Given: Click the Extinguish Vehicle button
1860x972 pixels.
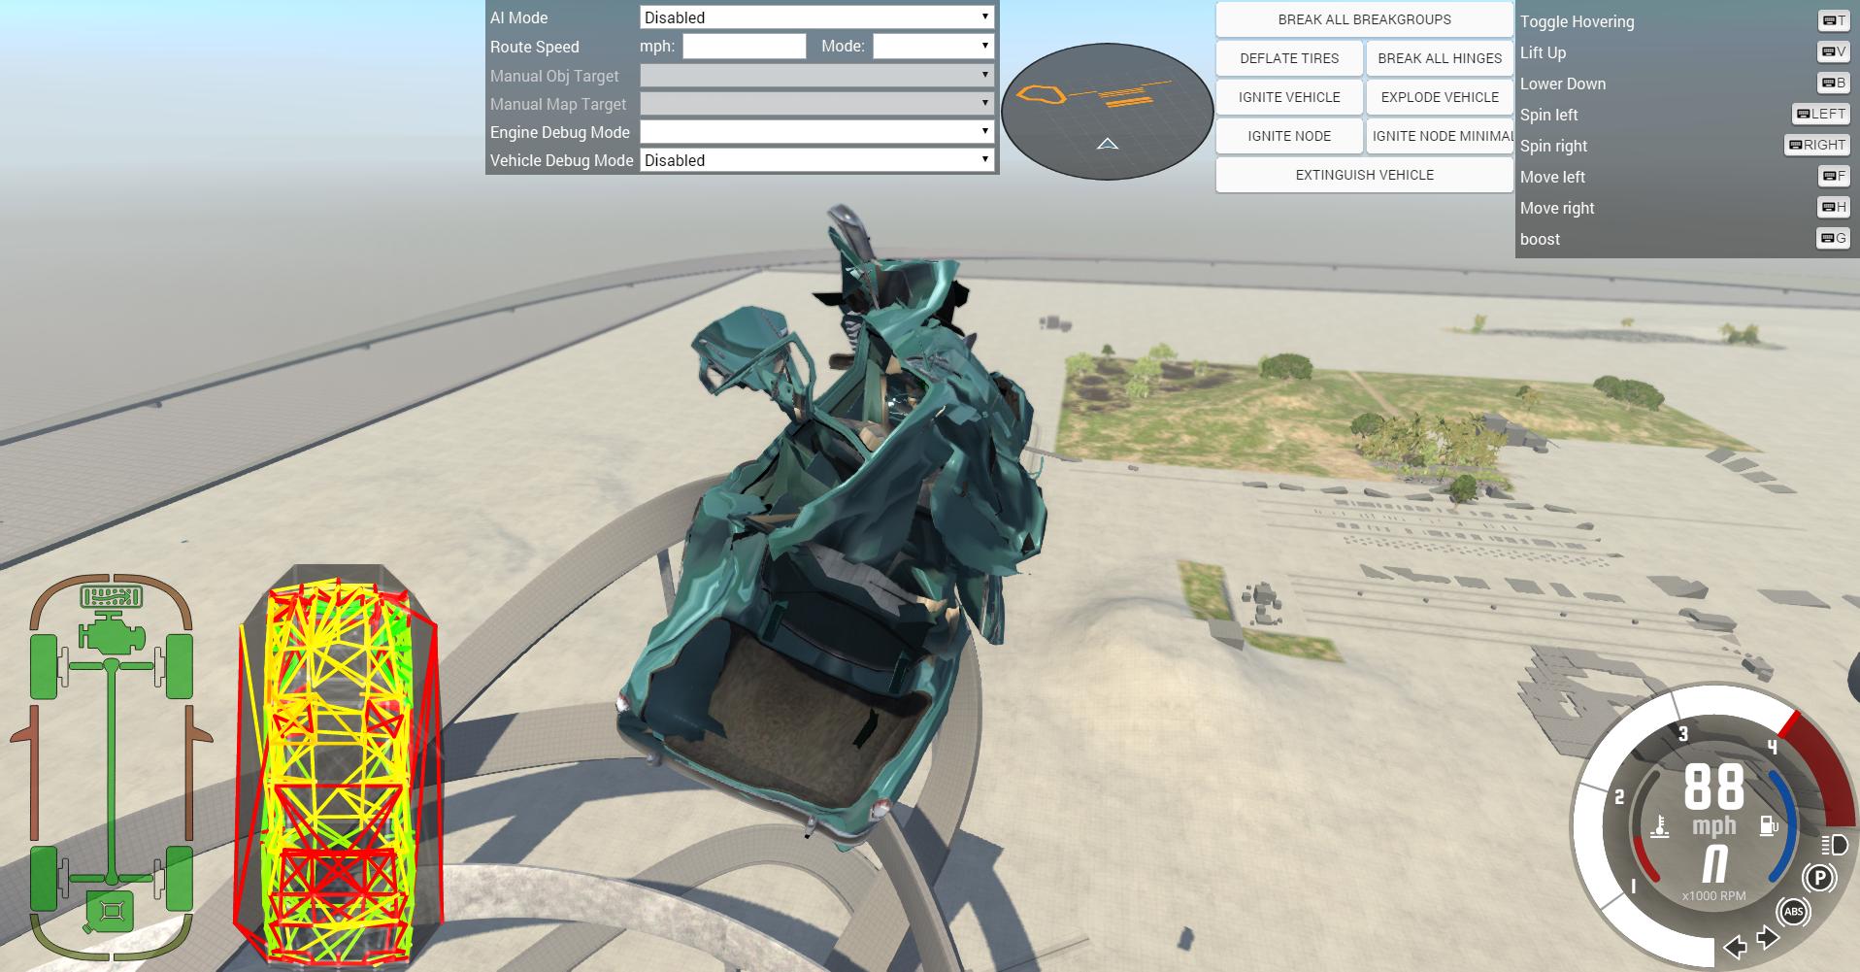Looking at the screenshot, I should point(1364,175).
